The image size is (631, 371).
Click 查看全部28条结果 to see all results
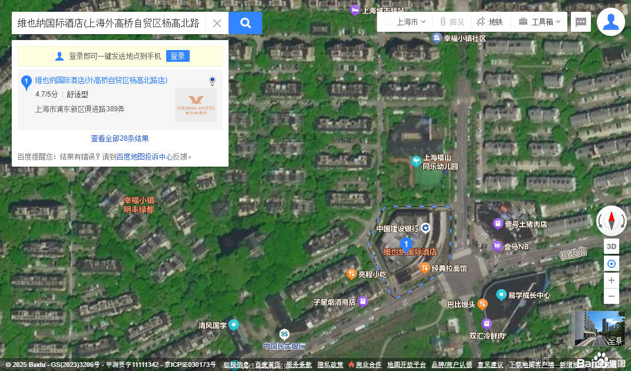[120, 138]
